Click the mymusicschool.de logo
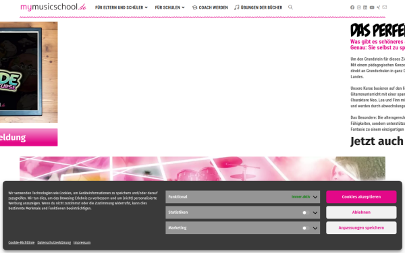Screen dimensions: 405x253 pos(53,7)
